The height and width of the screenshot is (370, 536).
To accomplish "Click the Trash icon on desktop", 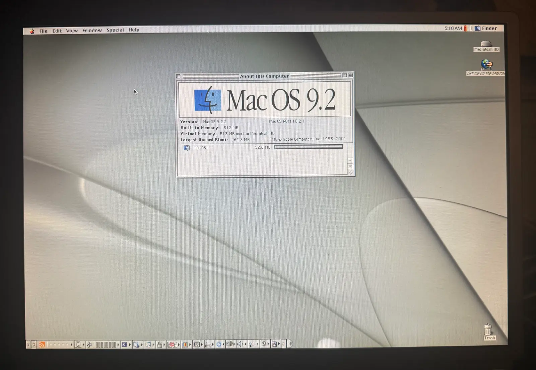I will tap(488, 330).
